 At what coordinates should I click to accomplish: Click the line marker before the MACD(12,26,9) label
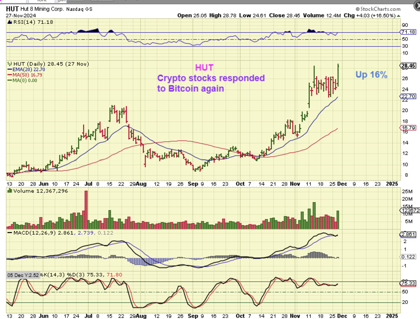pyautogui.click(x=10, y=233)
